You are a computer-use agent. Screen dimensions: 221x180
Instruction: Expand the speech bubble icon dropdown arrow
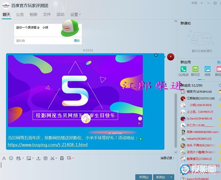(x=73, y=158)
